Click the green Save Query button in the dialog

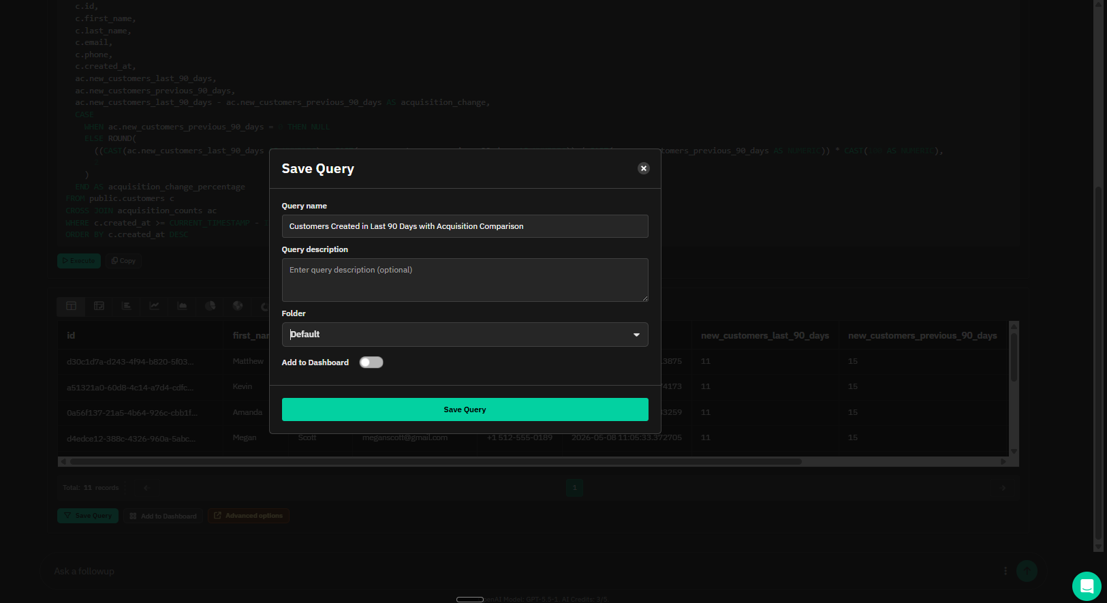465,409
